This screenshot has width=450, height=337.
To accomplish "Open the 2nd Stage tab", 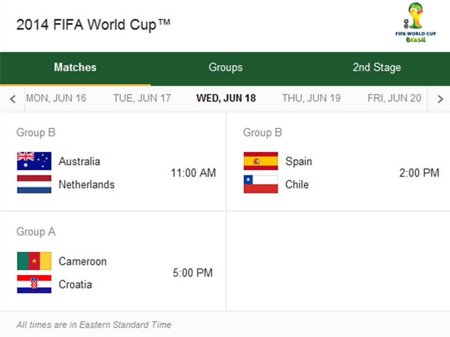I will (x=376, y=67).
